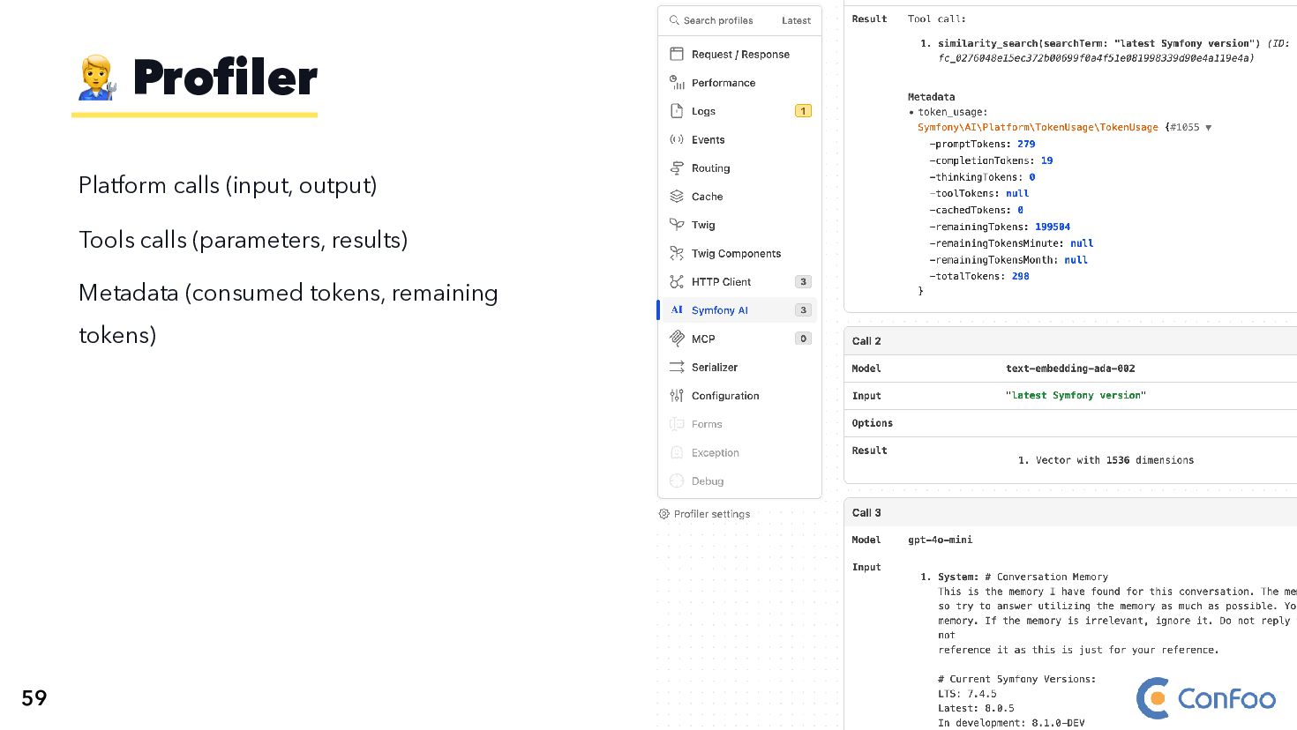Click the Events broadcast icon
The height and width of the screenshot is (730, 1297).
pos(677,139)
